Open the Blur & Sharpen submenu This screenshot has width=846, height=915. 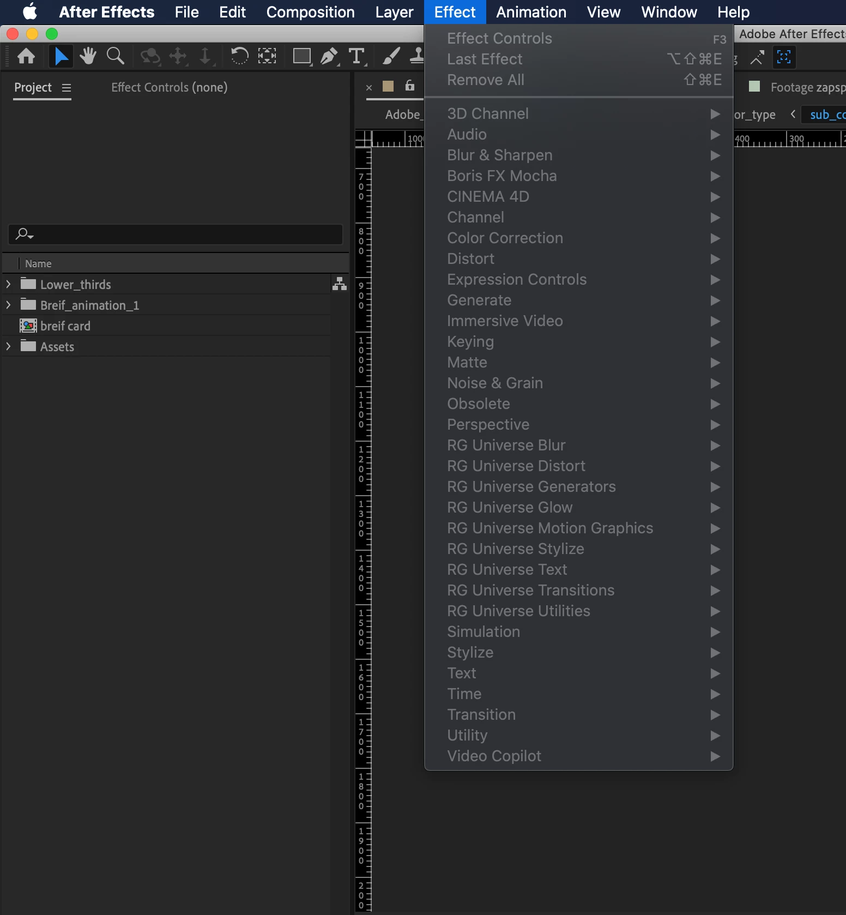pos(578,155)
